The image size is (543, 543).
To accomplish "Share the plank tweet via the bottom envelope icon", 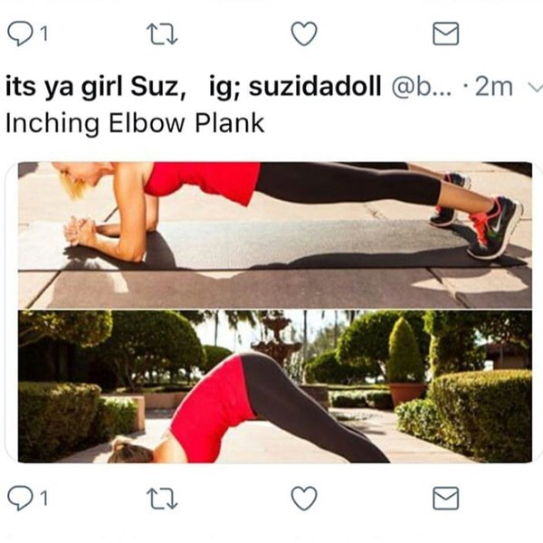I will [445, 499].
